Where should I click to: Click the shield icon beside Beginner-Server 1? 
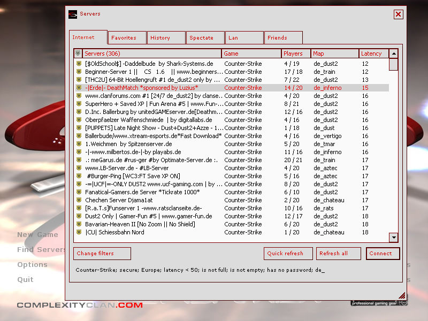(x=78, y=72)
